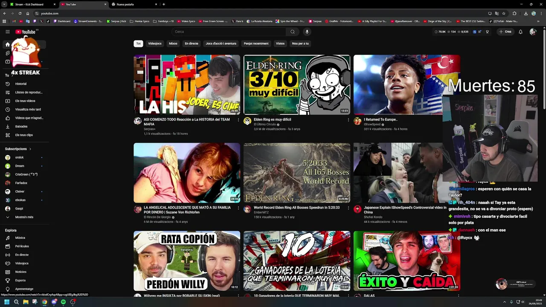Image resolution: width=546 pixels, height=307 pixels.
Task: Open Els teus vídeos
Action: click(x=25, y=101)
